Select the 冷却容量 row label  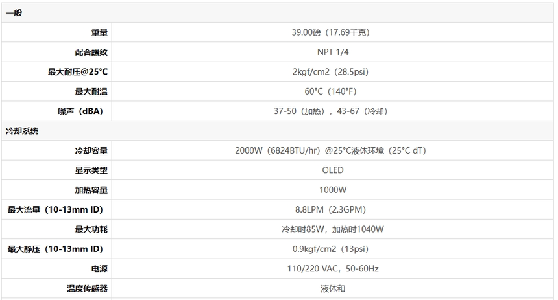pyautogui.click(x=91, y=151)
